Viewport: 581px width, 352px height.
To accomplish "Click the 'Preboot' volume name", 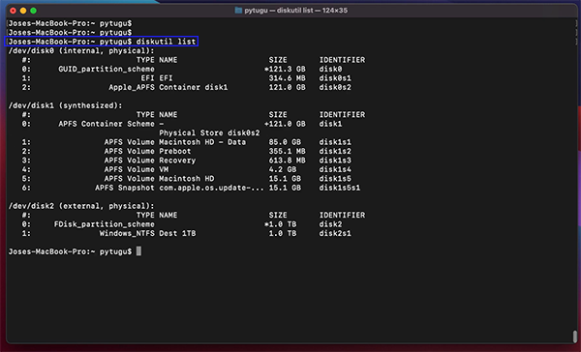I will (175, 151).
